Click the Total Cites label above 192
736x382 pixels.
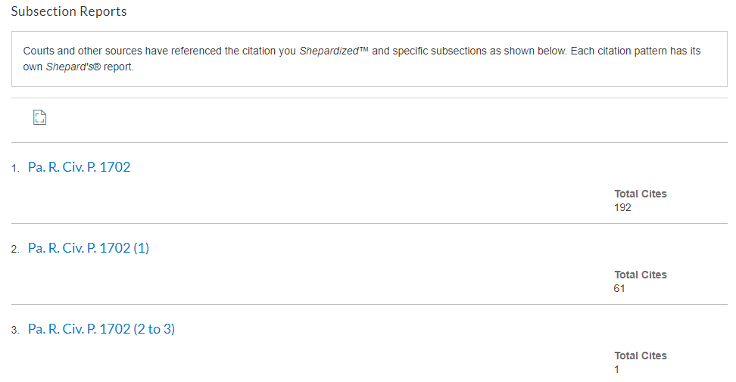(641, 194)
